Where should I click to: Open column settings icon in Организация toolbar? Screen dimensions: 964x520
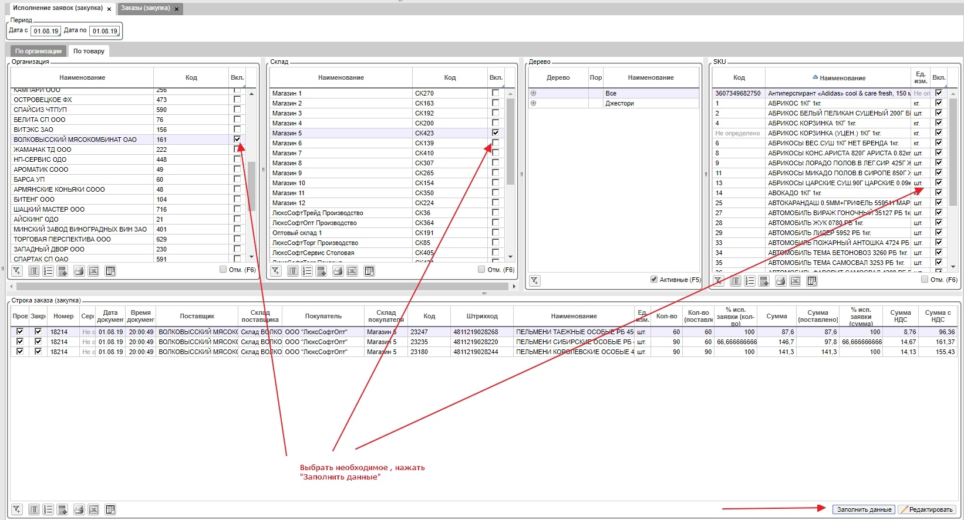click(x=34, y=271)
